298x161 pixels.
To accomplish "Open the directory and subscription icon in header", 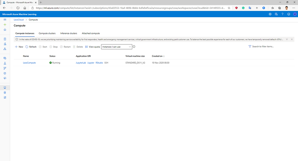I will [276, 14].
